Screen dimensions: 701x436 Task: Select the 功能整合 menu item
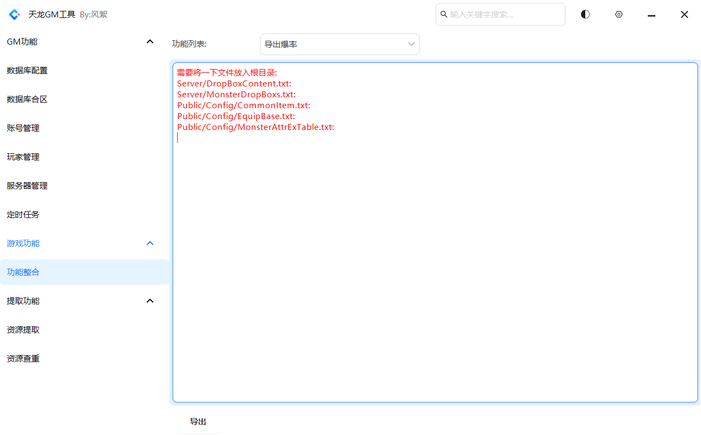(x=23, y=272)
